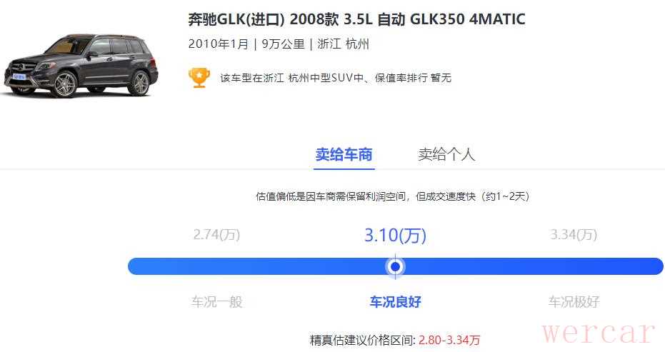Viewport: 665px width, 352px height.
Task: Select the 车况一般 condition label
Action: tap(216, 302)
